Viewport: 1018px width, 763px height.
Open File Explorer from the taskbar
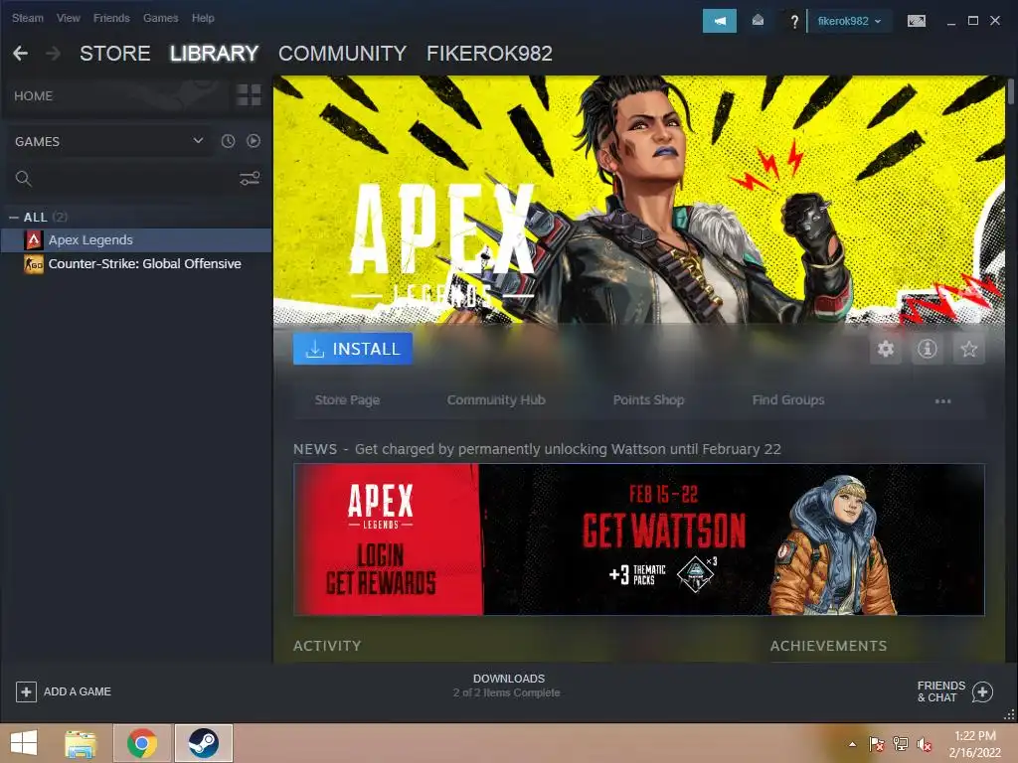81,743
